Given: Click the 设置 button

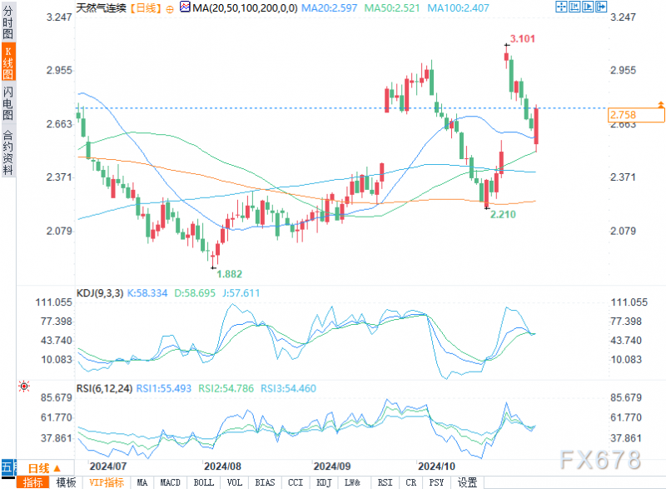Looking at the screenshot, I should pyautogui.click(x=467, y=482).
